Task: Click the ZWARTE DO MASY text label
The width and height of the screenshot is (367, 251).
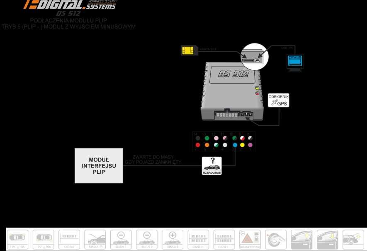Action: 153,157
